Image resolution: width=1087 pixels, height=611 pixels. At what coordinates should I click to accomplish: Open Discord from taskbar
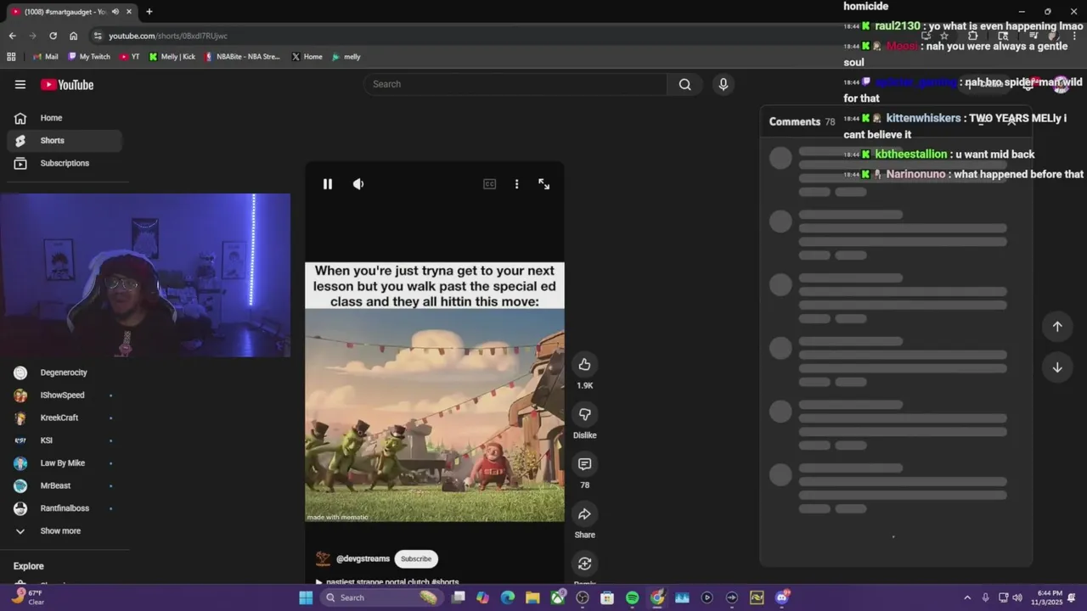point(782,597)
